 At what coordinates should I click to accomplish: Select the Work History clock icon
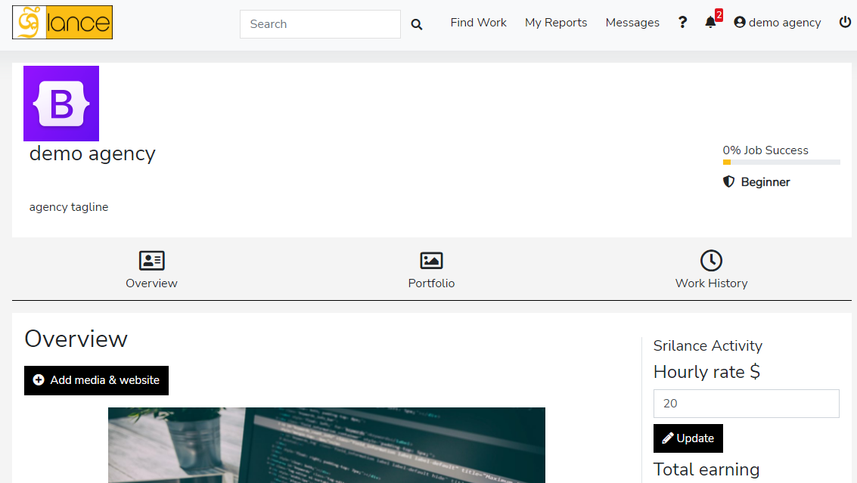coord(711,261)
